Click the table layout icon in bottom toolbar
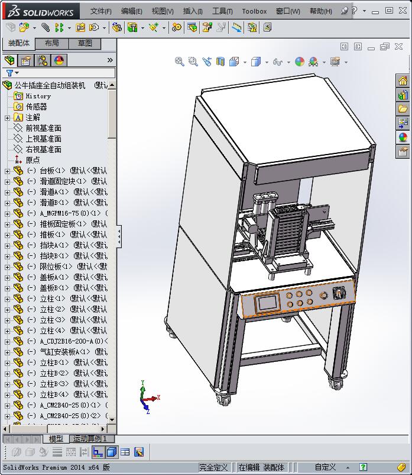 (125, 452)
